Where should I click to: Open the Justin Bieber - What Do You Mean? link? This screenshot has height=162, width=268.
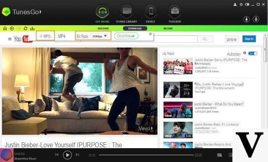[219, 104]
